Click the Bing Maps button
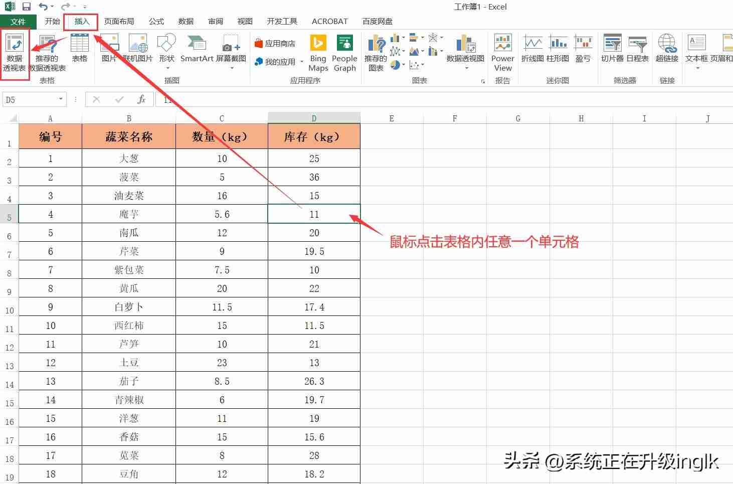This screenshot has height=484, width=733. point(318,53)
